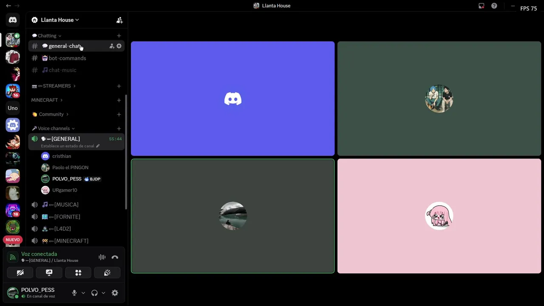Select the blue Discord logo video tile
Viewport: 544px width, 306px height.
pos(233,99)
